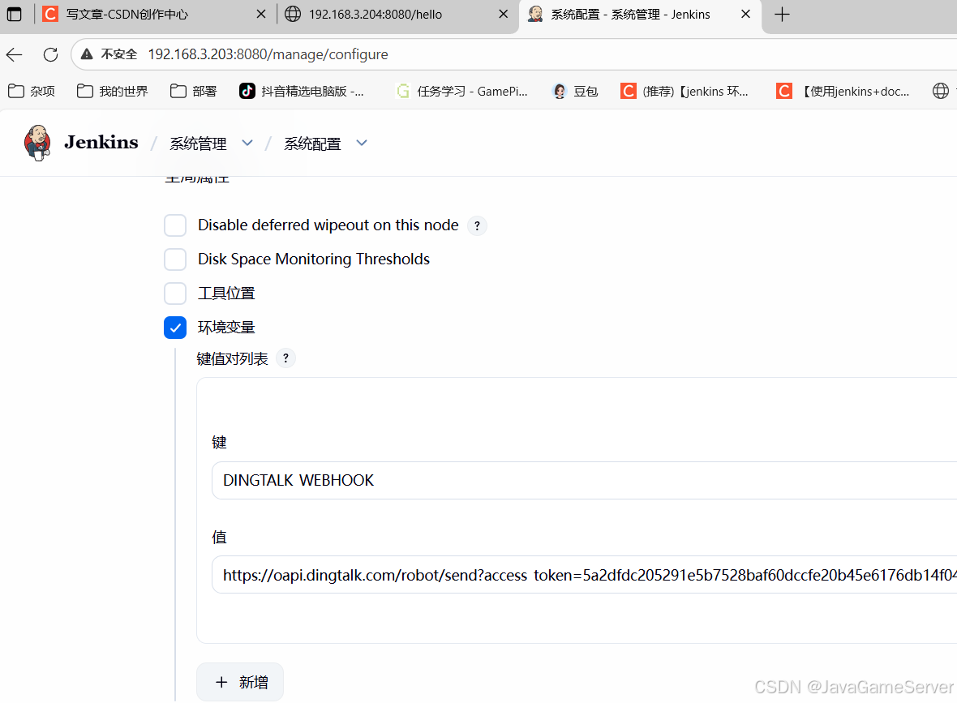957x703 pixels.
Task: Click the Jenkins logo icon
Action: tap(38, 143)
